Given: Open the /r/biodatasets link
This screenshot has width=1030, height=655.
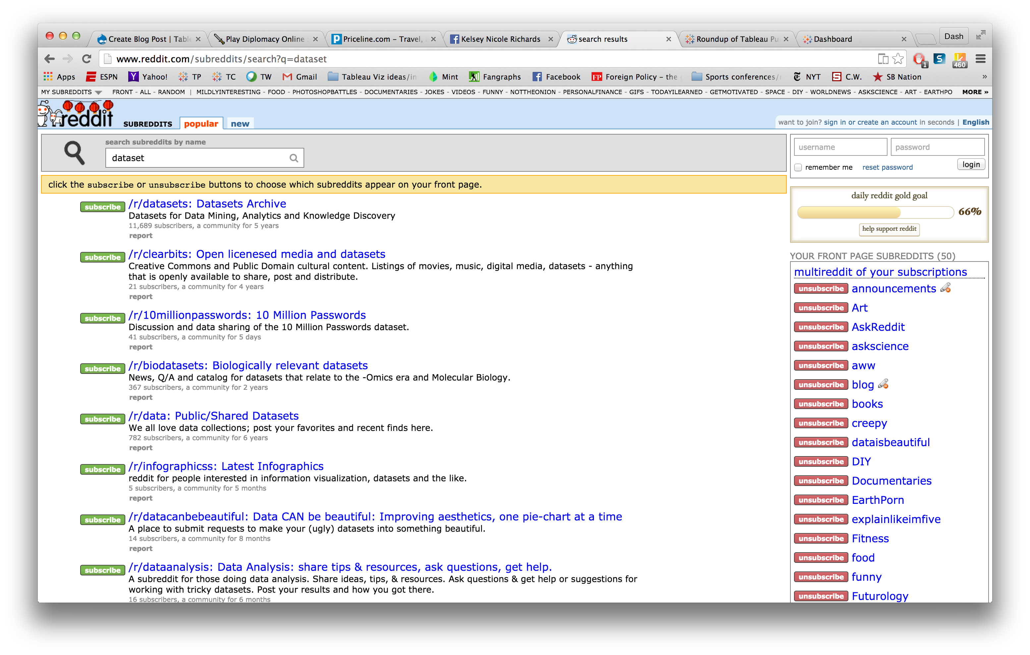Looking at the screenshot, I should tap(248, 365).
